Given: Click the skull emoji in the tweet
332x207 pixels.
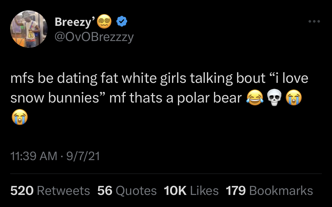Looking at the screenshot, I should click(274, 97).
